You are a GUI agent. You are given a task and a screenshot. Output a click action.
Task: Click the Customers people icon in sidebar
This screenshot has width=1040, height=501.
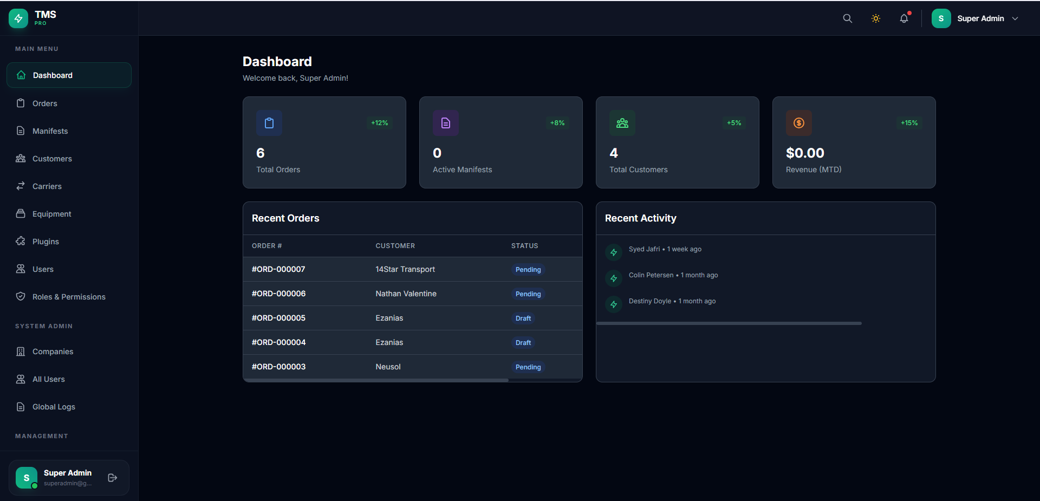click(x=21, y=158)
